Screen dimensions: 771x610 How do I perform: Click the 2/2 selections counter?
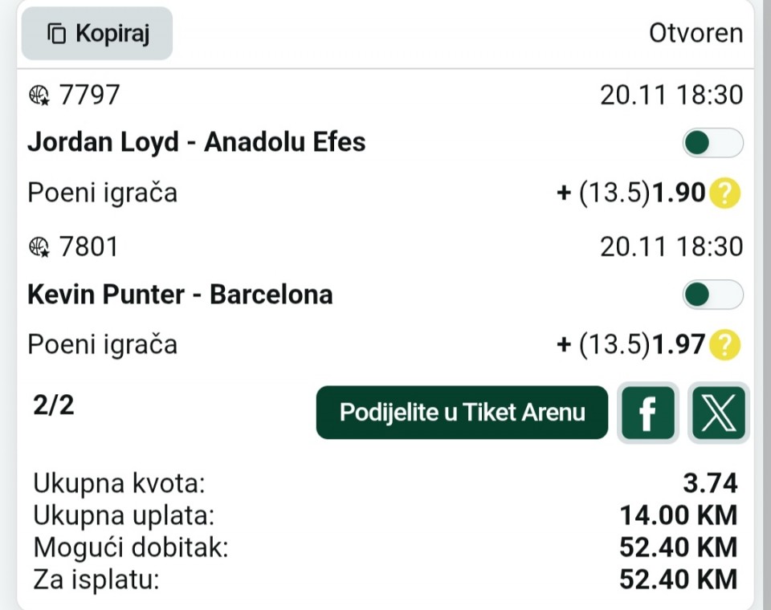[54, 405]
